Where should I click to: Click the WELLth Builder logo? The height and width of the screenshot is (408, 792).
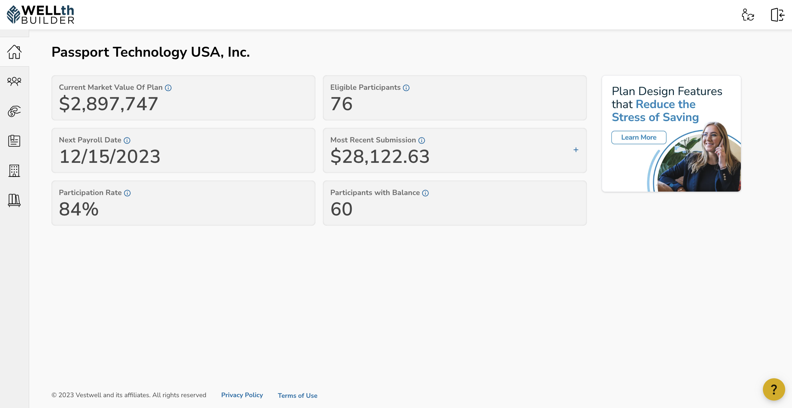[41, 15]
